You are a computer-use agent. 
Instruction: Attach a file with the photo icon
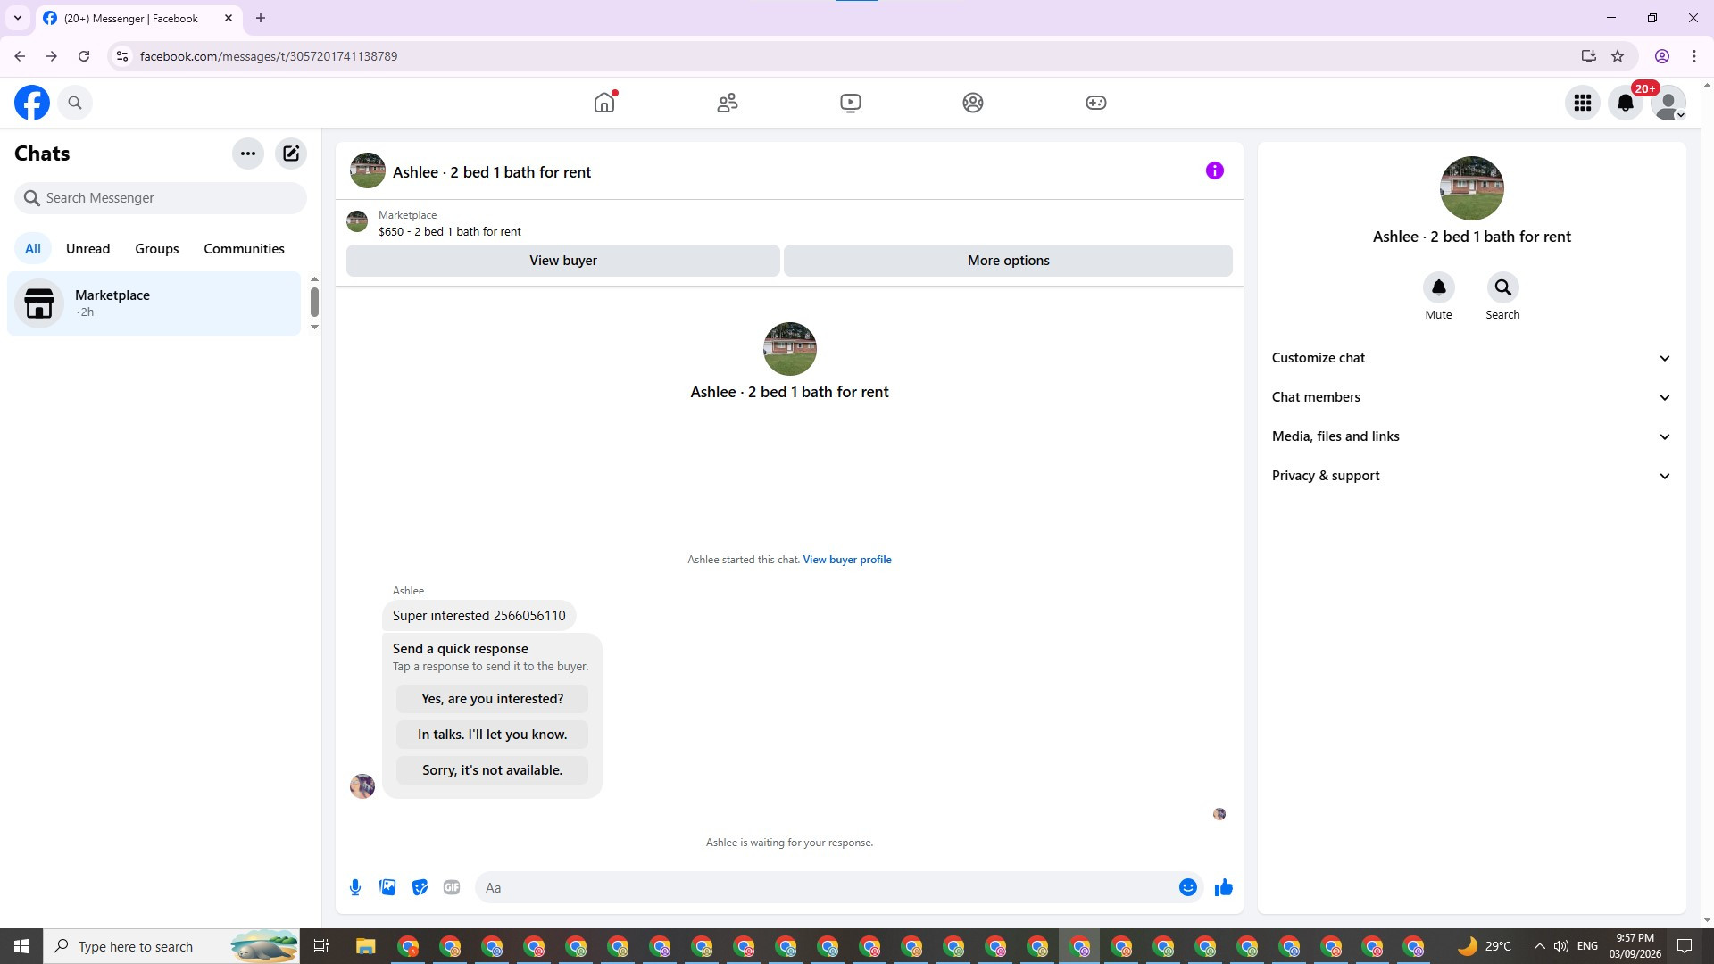(387, 887)
